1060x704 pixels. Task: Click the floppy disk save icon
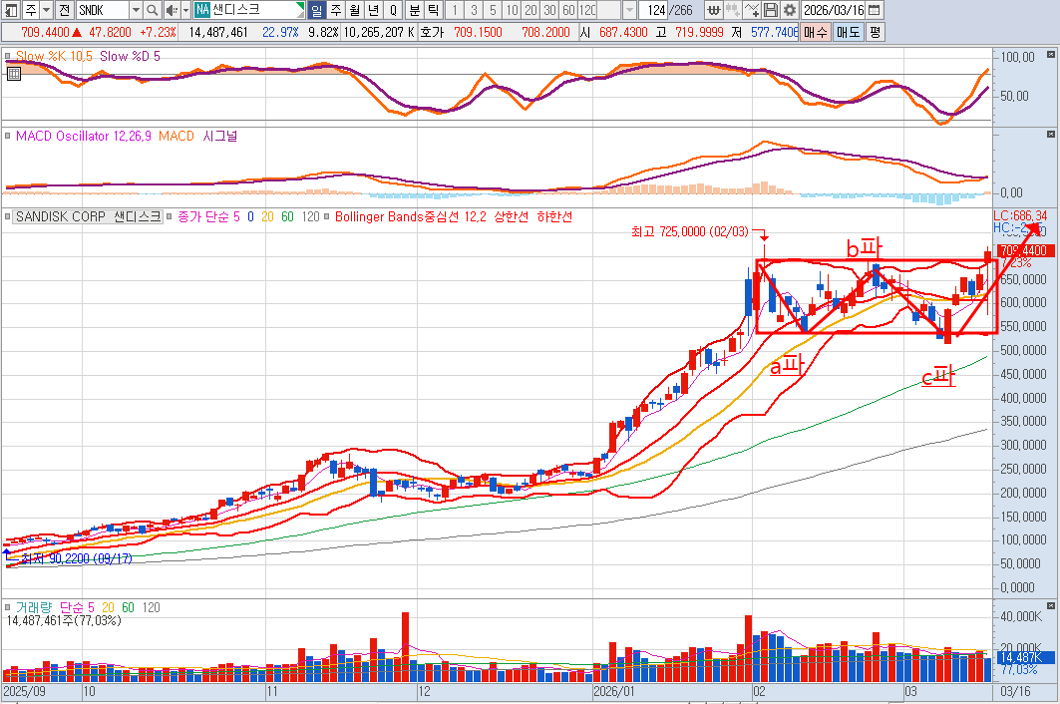pyautogui.click(x=771, y=10)
